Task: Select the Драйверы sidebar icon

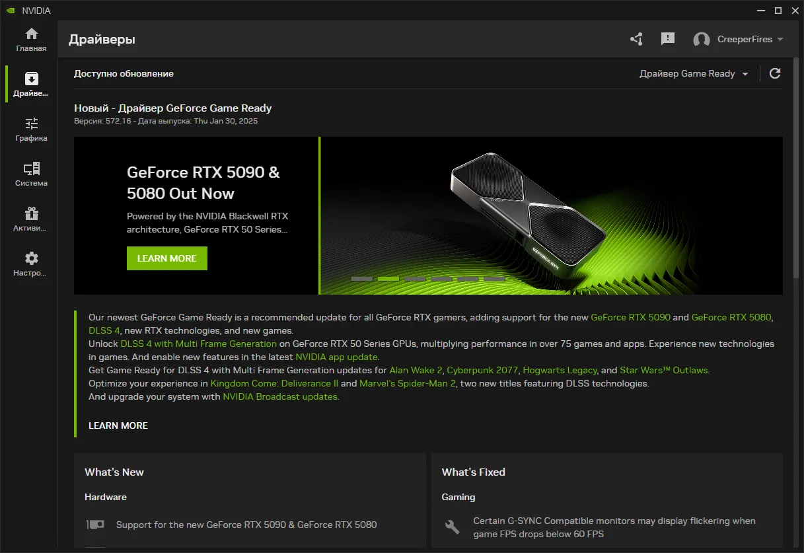Action: coord(32,85)
